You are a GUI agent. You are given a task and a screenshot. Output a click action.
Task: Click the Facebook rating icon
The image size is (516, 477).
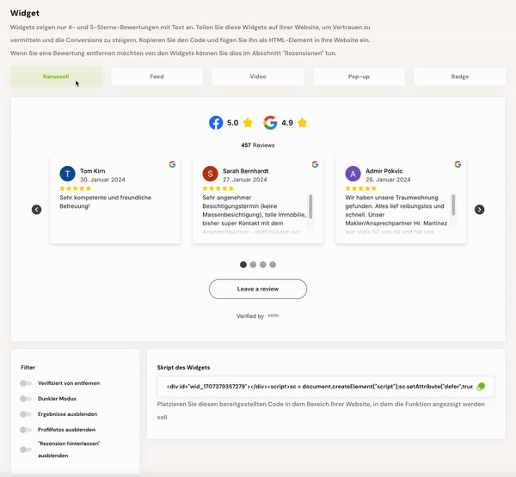pyautogui.click(x=216, y=123)
